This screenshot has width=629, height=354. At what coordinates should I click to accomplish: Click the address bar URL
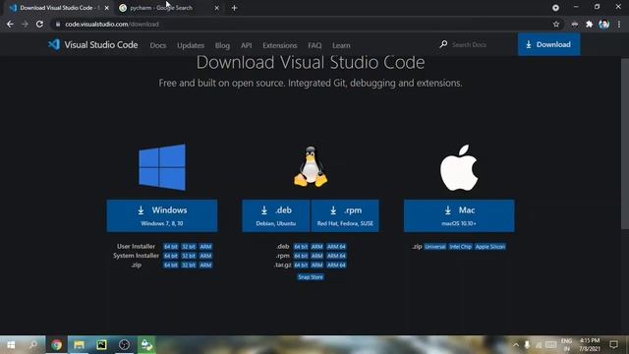[x=112, y=24]
